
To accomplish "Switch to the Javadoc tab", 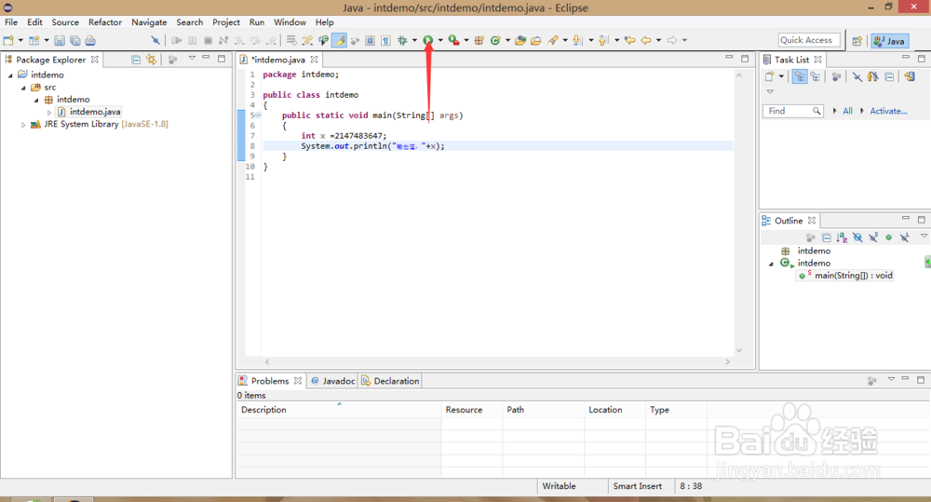I will click(x=332, y=381).
